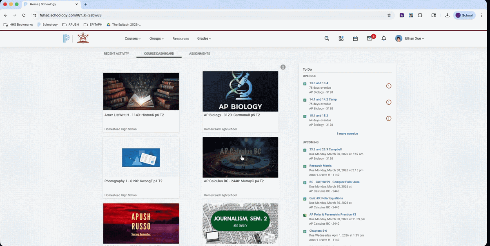Image resolution: width=490 pixels, height=246 pixels.
Task: Open BC - CW/HW29 - Complex Polar Area
Action: (334, 182)
